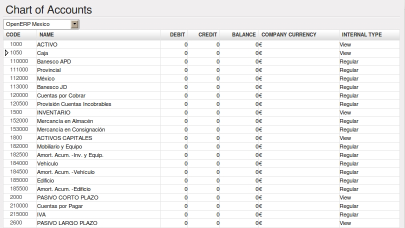The image size is (405, 228).
Task: Open the ACTIVOS CAPITALES account
Action: [x=64, y=138]
